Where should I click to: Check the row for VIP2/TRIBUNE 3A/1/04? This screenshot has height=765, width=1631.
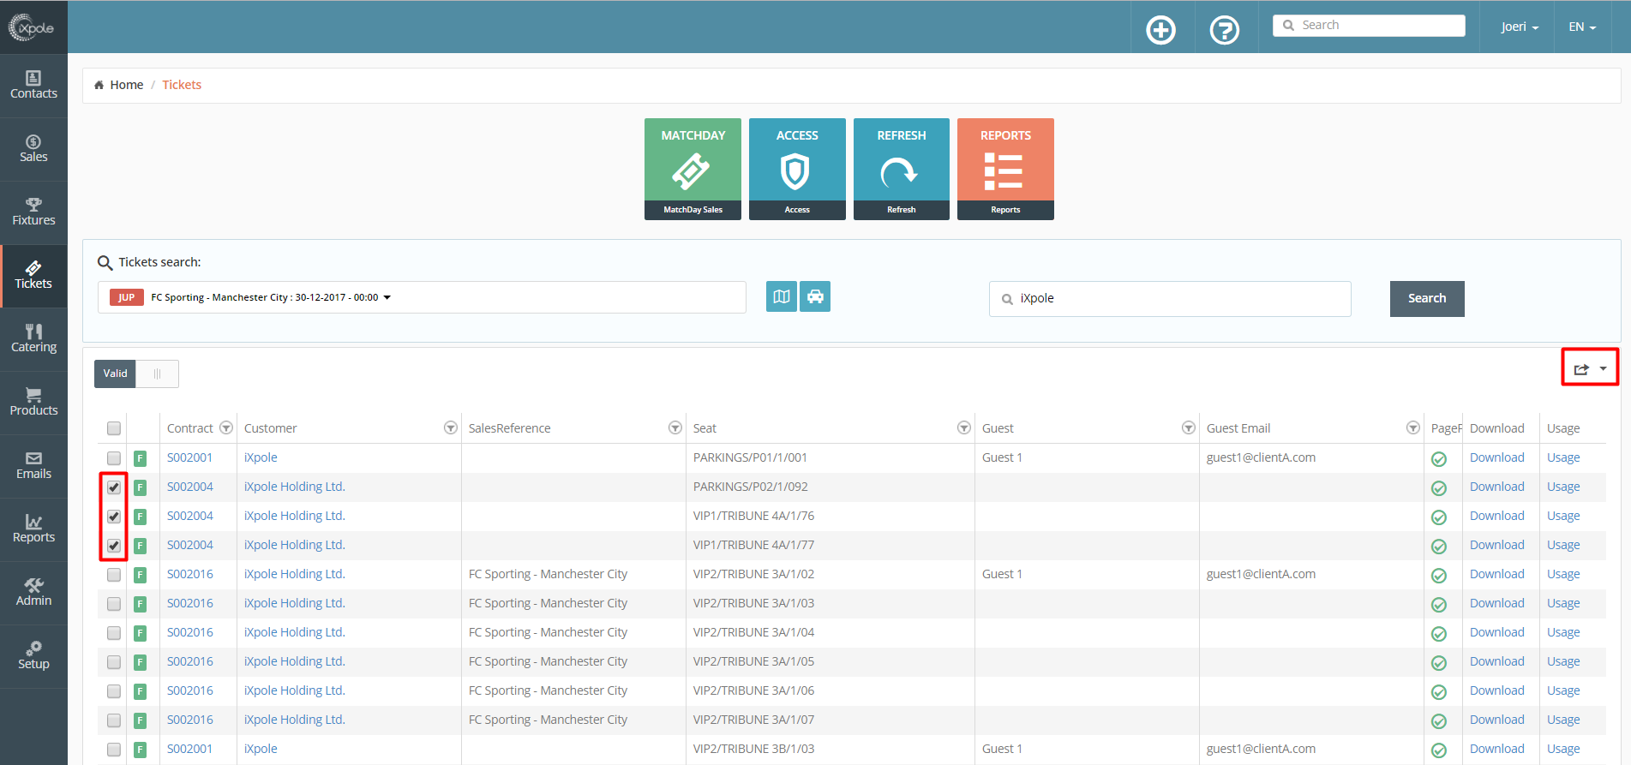coord(114,633)
